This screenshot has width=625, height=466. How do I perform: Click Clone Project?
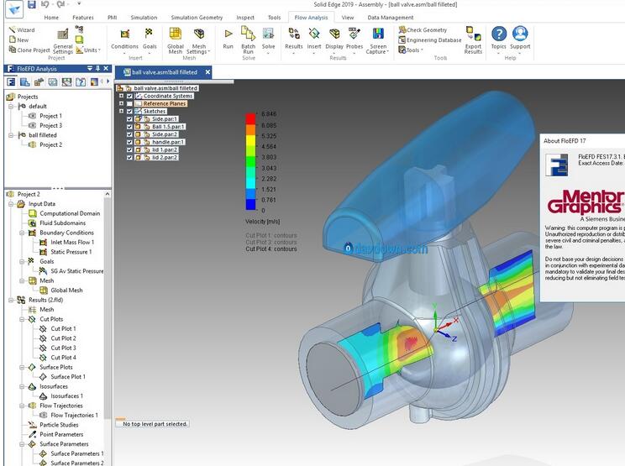coord(29,50)
